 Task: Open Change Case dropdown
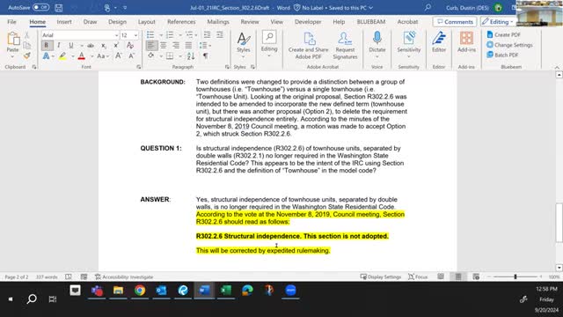click(103, 56)
